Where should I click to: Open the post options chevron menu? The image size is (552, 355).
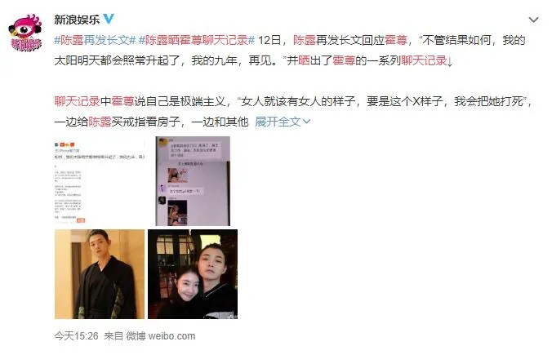click(534, 20)
